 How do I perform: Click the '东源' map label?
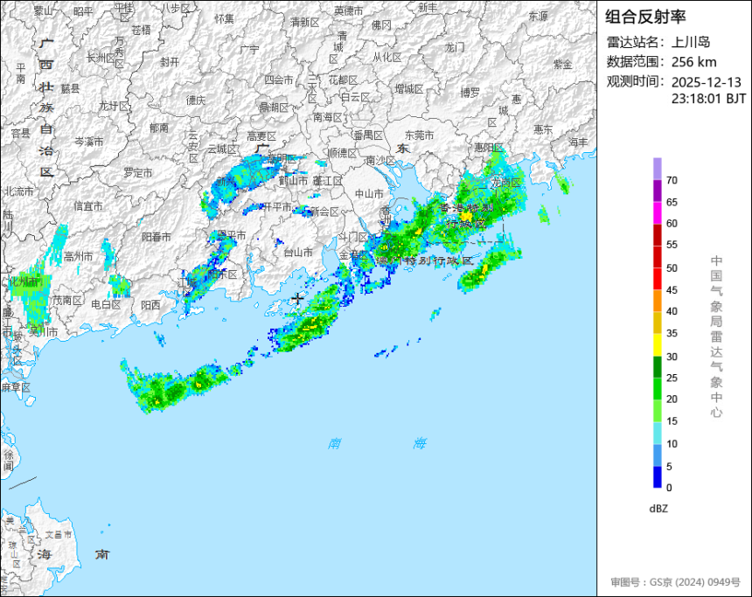click(x=538, y=17)
